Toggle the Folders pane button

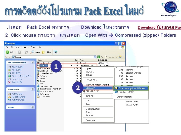[x=47, y=52]
